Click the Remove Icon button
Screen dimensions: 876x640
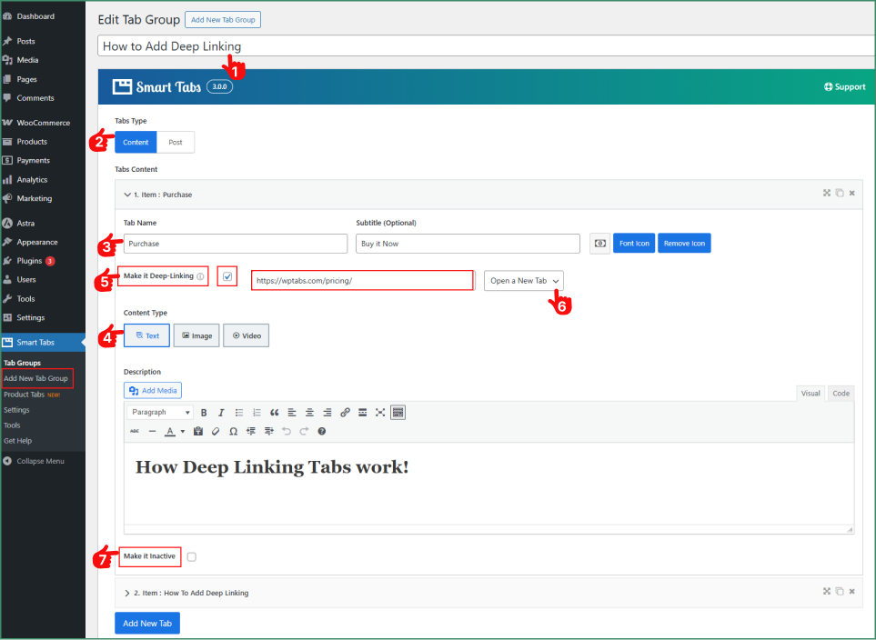click(x=684, y=244)
